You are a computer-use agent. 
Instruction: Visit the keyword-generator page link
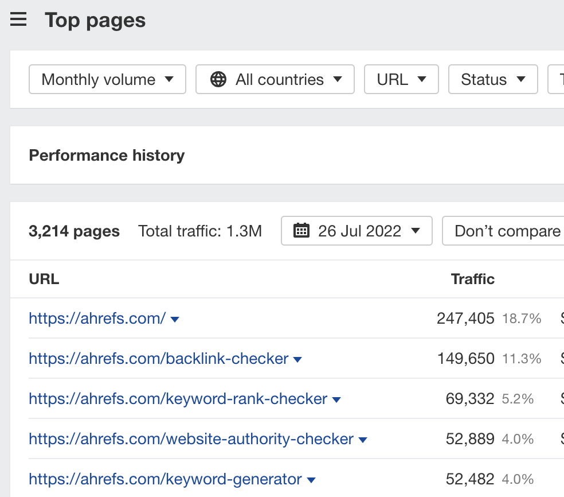click(164, 479)
